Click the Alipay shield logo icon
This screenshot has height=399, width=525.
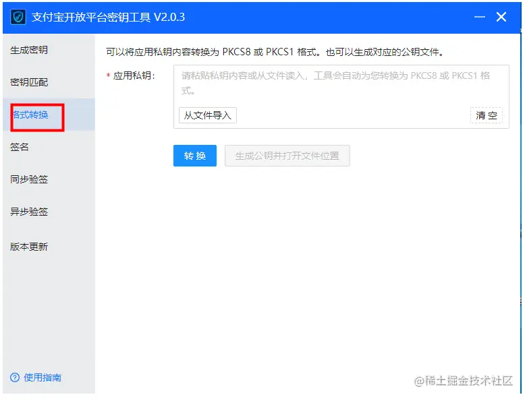pos(18,17)
